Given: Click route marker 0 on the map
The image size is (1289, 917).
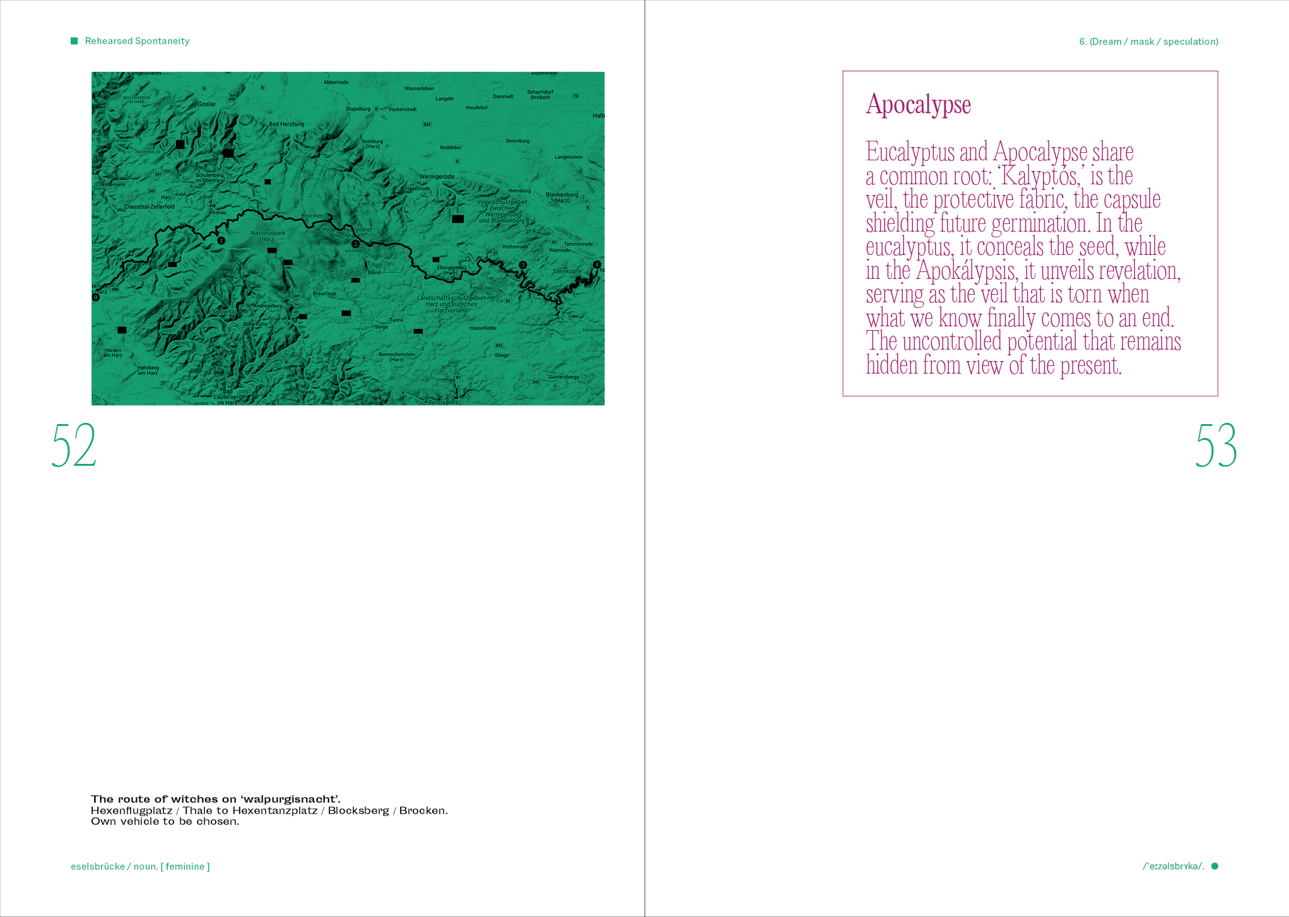Looking at the screenshot, I should (x=96, y=297).
